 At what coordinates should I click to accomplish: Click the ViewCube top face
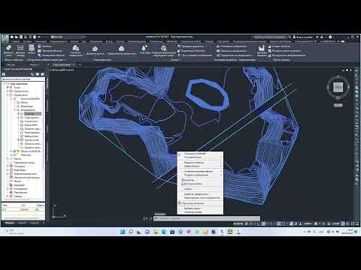coord(338,87)
